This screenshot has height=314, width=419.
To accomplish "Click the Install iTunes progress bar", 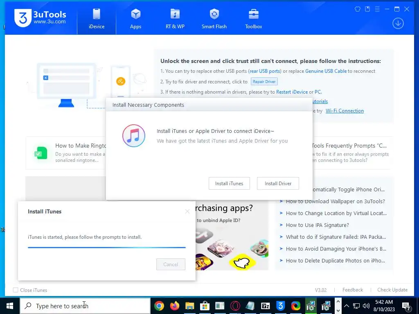I will pos(107,247).
